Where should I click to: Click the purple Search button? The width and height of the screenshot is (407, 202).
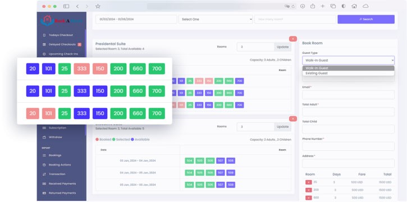coord(366,19)
